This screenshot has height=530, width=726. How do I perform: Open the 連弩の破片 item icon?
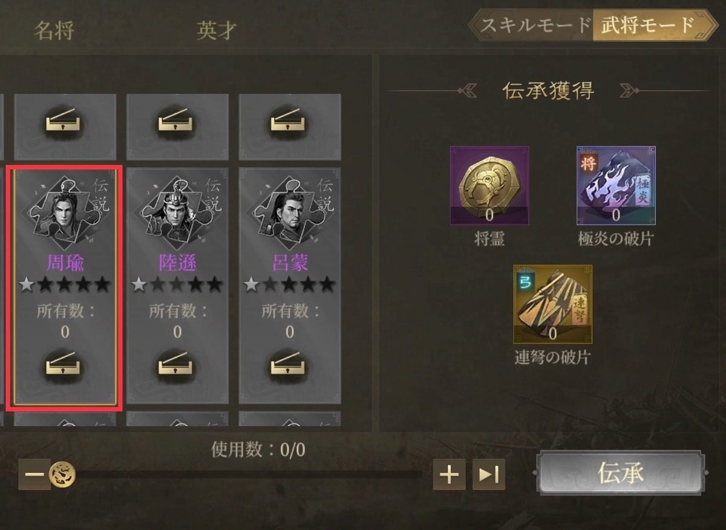[553, 304]
